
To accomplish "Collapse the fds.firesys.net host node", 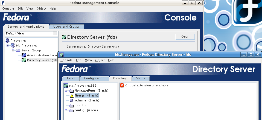I will pos(7,45).
